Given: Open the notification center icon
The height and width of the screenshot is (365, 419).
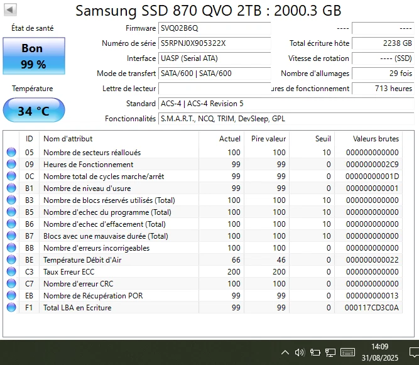Looking at the screenshot, I should point(414,352).
